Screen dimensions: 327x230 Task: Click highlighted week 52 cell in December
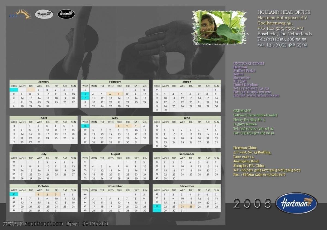(157, 206)
